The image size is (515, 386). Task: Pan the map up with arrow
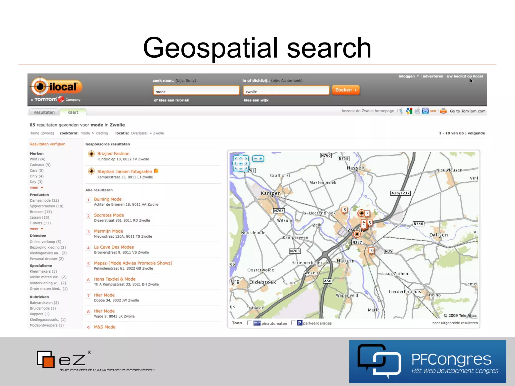(241, 158)
